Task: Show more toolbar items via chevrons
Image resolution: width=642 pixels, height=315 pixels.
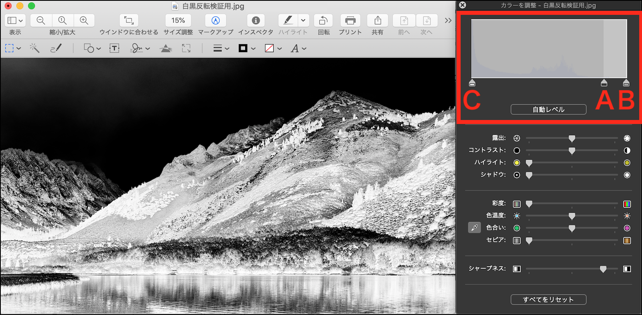Action: (x=448, y=20)
